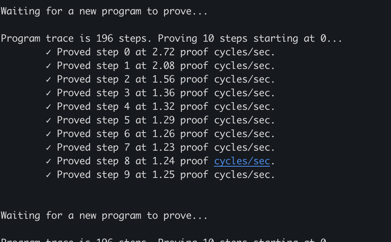This screenshot has height=242, width=391.
Task: Click the checkmark beside step 4
Action: coord(48,107)
